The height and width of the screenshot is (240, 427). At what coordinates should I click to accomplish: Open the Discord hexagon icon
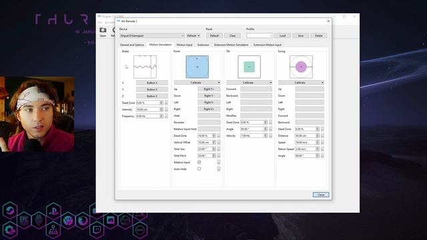pyautogui.click(x=111, y=220)
